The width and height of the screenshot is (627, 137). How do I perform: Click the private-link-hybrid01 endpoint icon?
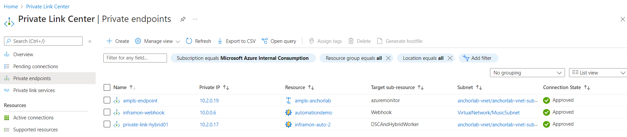coord(117,124)
